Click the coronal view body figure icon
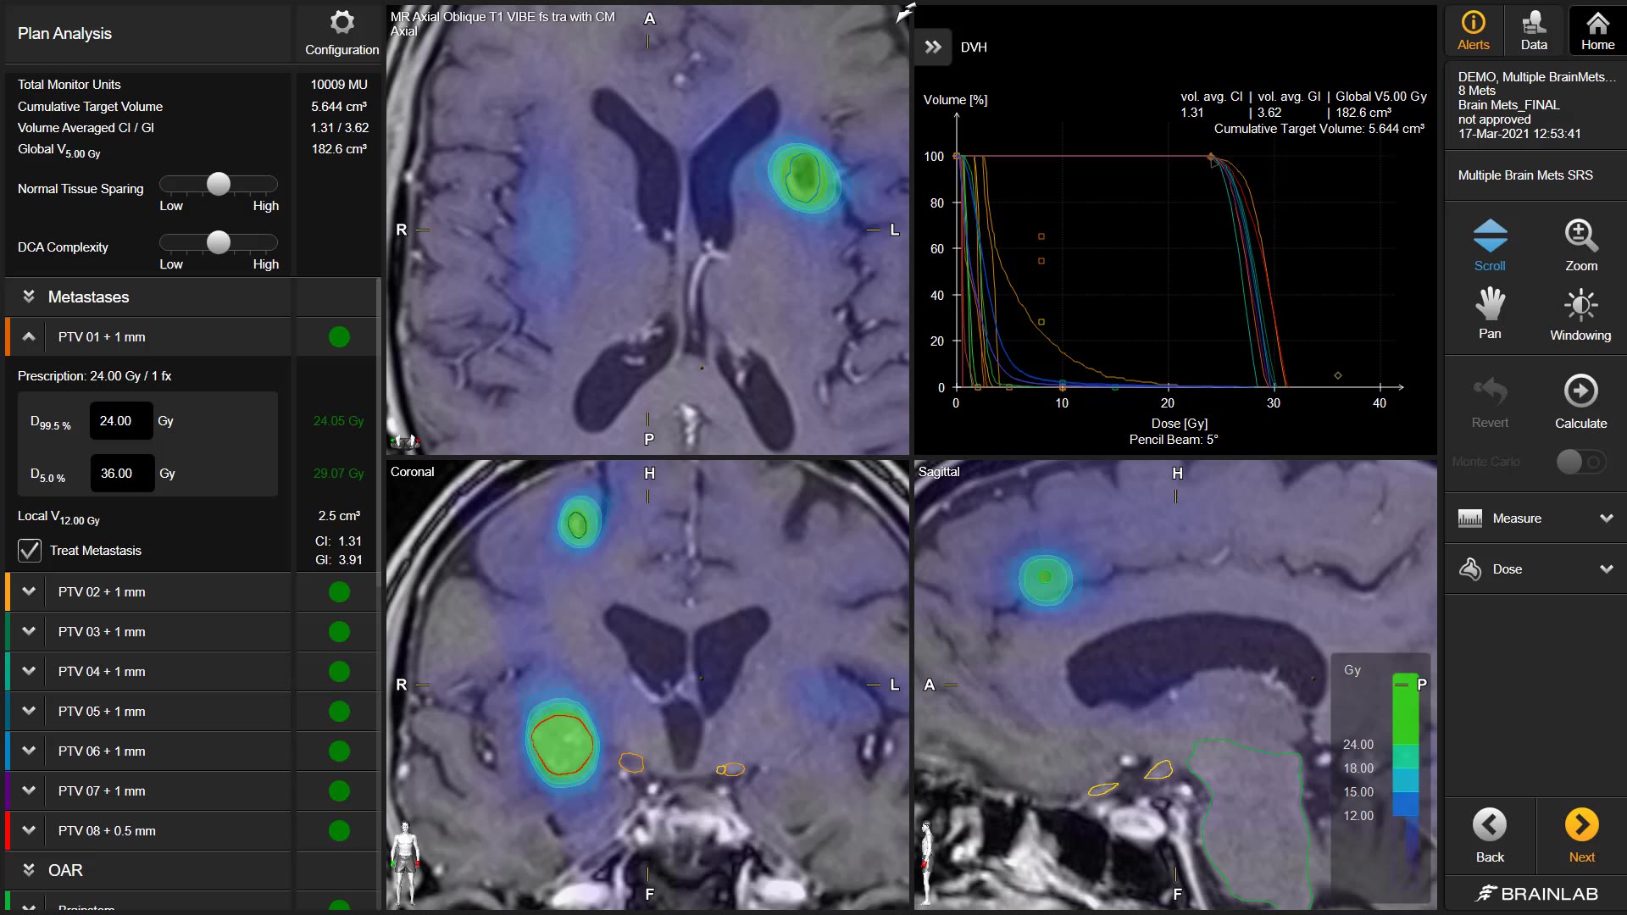Viewport: 1627px width, 915px height. click(406, 862)
